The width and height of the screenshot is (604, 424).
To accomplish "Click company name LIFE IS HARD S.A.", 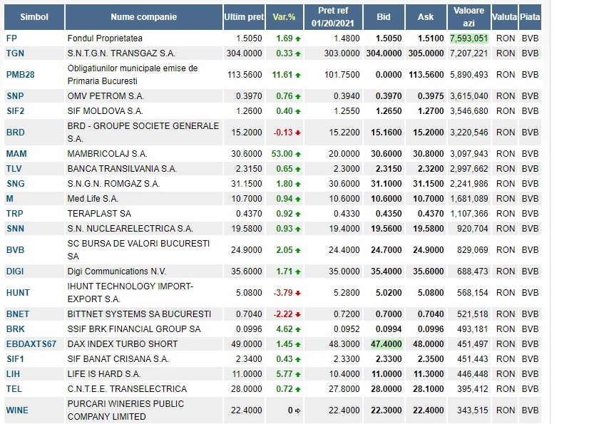I will 104,374.
